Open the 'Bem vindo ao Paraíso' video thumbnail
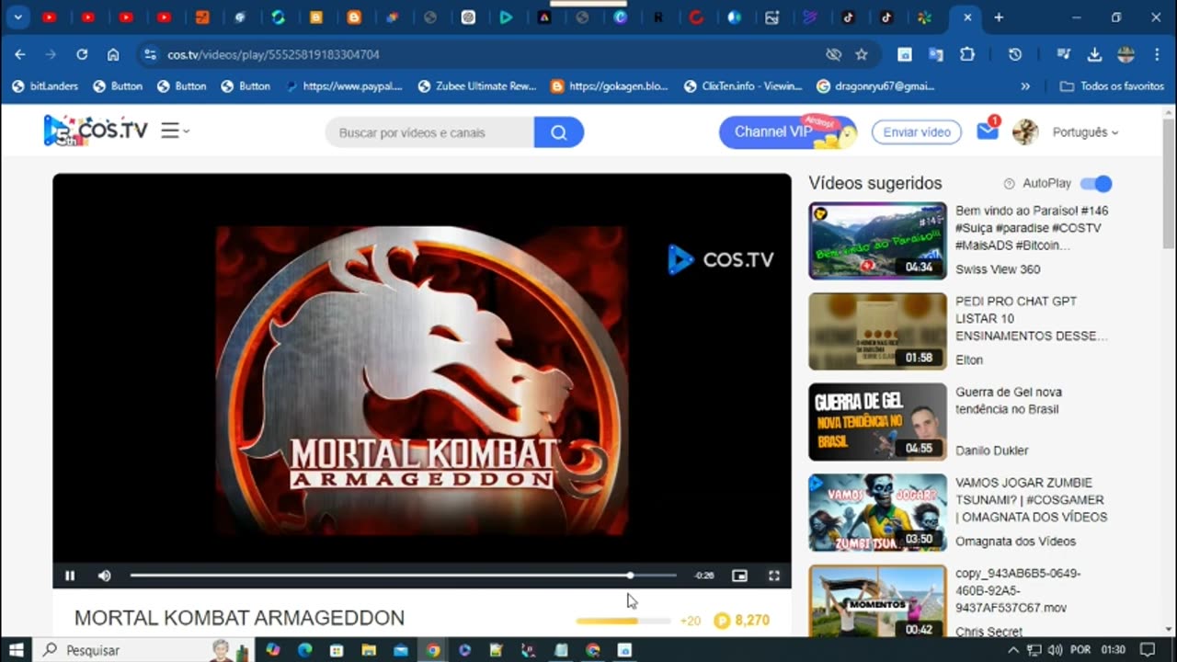 877,241
